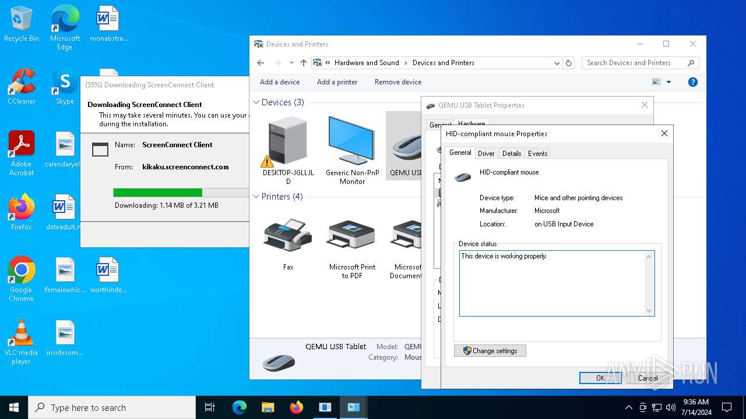The height and width of the screenshot is (419, 746).
Task: Open the monabstra Word document on desktop
Action: coord(108,24)
